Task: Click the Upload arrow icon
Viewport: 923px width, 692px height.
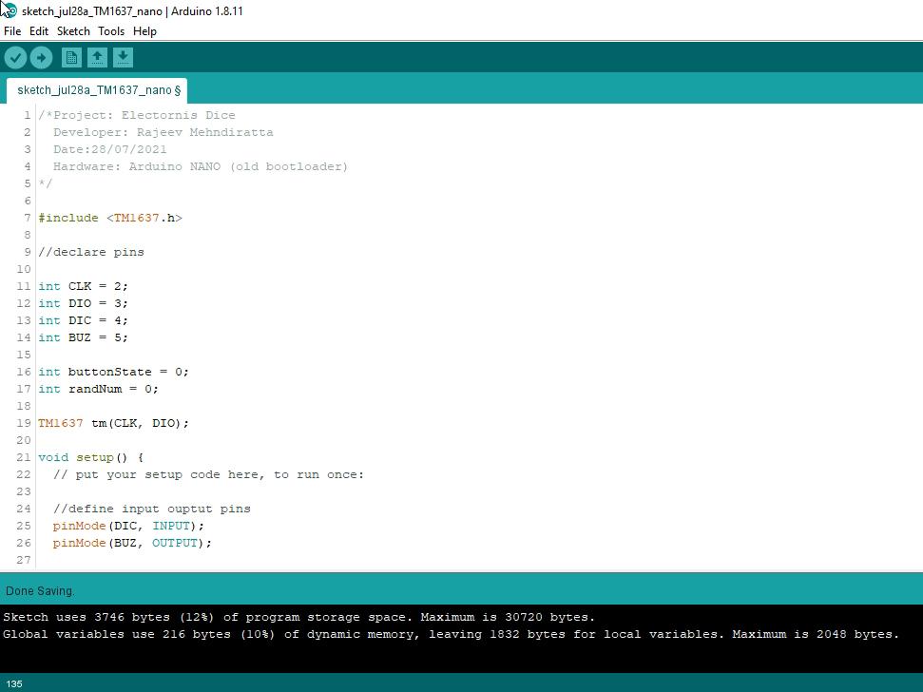Action: tap(41, 58)
